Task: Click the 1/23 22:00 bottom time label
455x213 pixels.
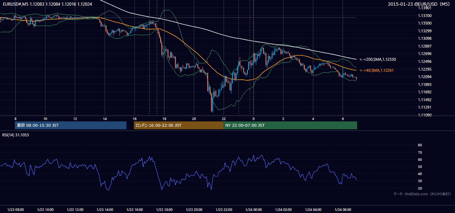Action: pos(224,210)
